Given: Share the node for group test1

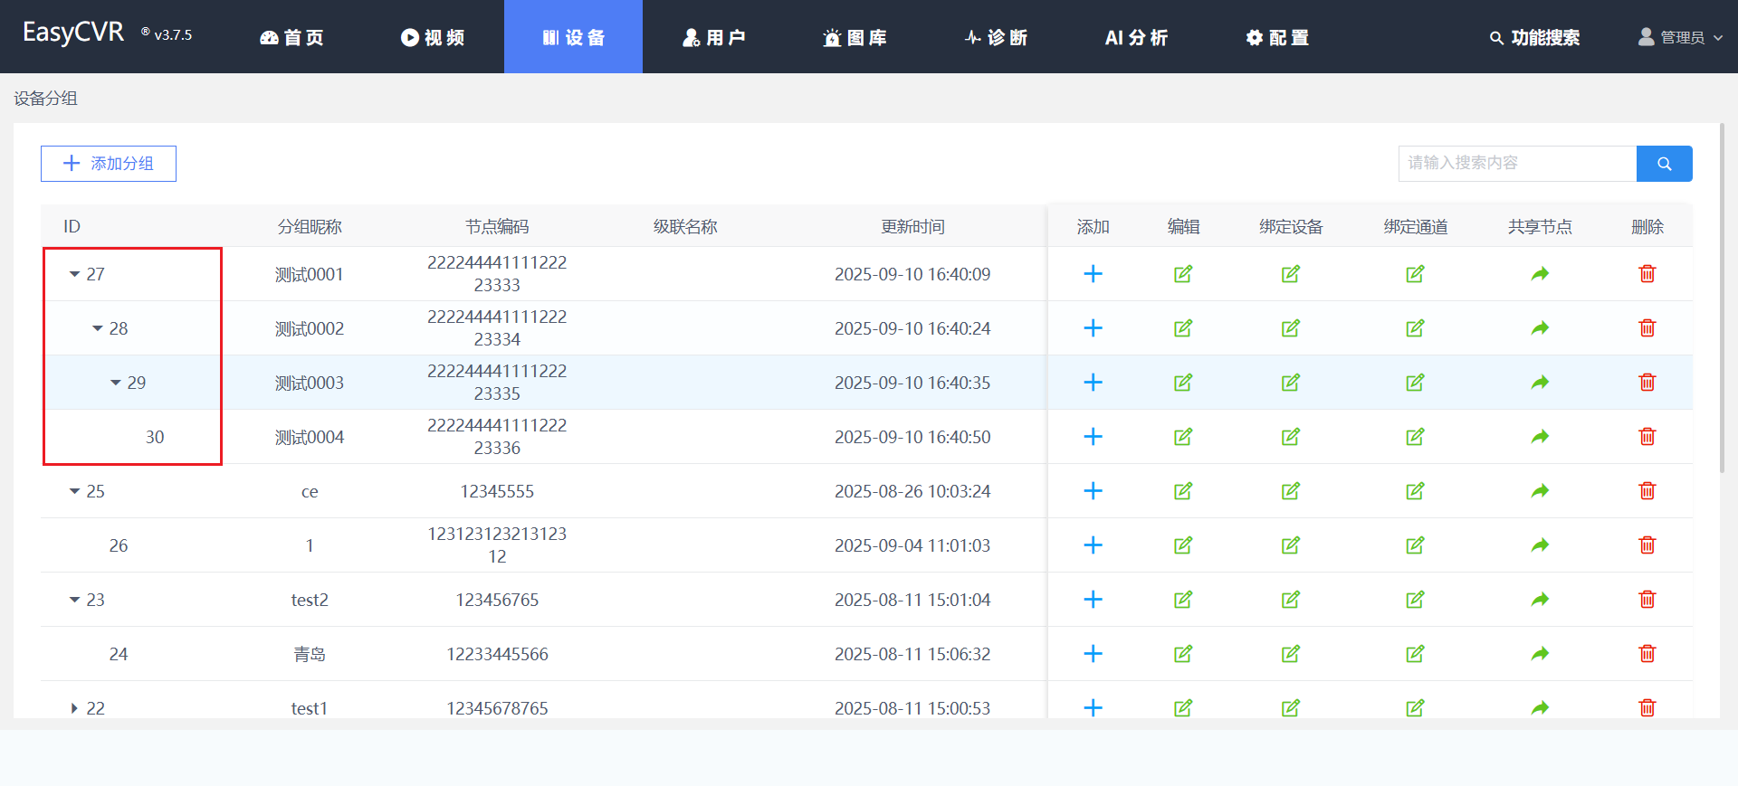Looking at the screenshot, I should click(x=1540, y=707).
